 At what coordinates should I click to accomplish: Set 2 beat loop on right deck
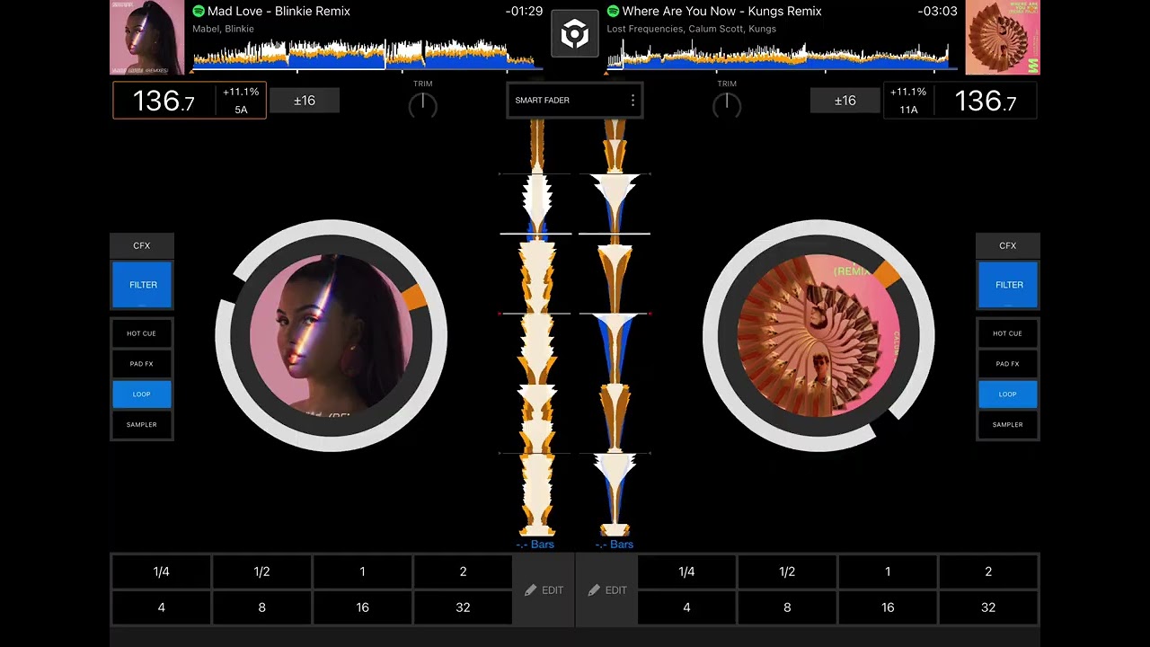click(x=988, y=572)
